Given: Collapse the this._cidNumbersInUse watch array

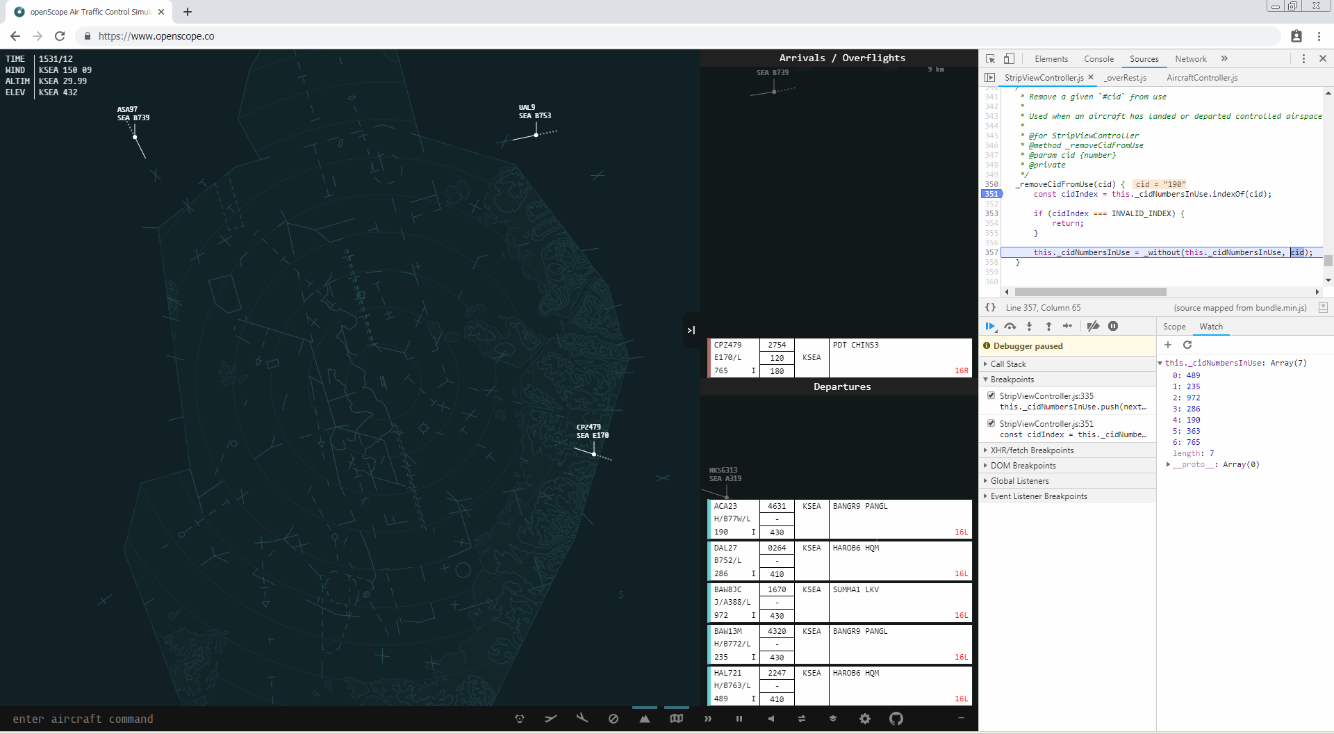Looking at the screenshot, I should click(1160, 363).
